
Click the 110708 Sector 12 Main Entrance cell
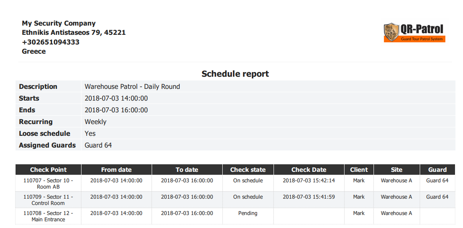[48, 216]
